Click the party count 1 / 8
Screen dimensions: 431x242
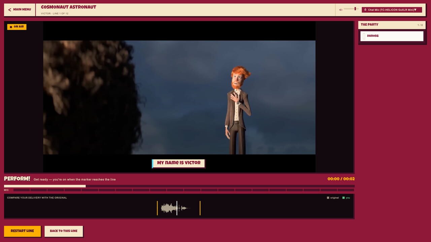click(x=420, y=25)
